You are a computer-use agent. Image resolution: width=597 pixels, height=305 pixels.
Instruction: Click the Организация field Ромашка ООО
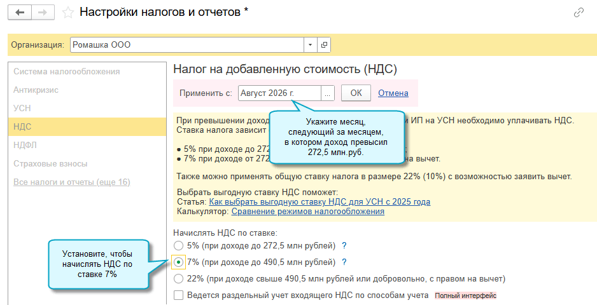click(x=187, y=45)
